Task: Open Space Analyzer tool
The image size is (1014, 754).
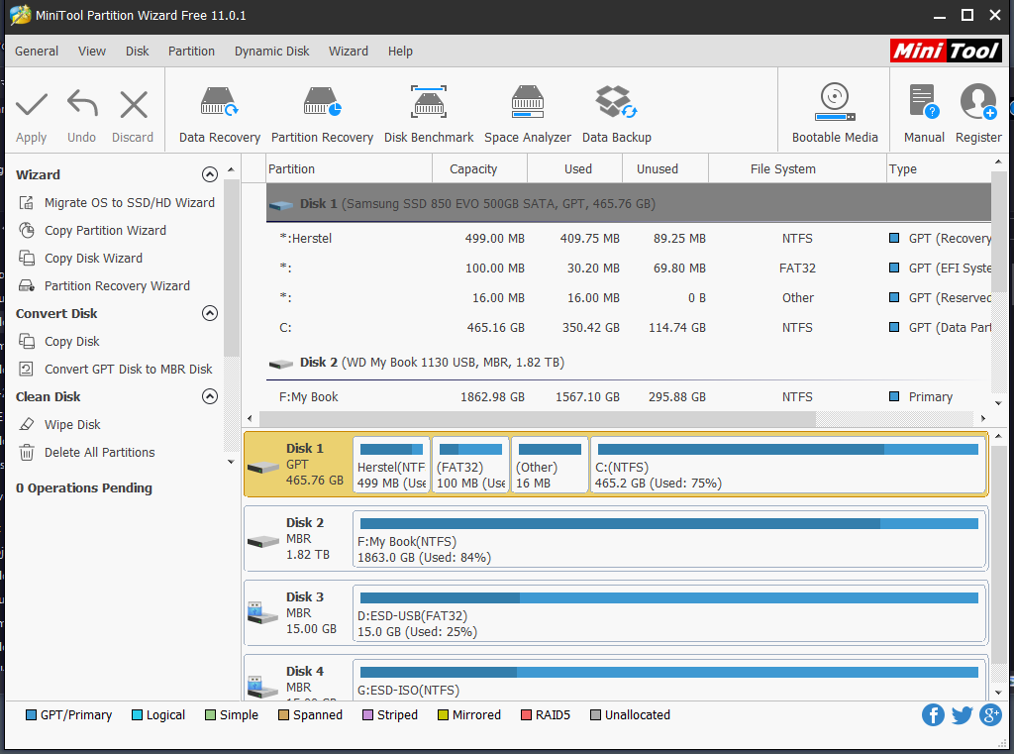Action: click(528, 115)
